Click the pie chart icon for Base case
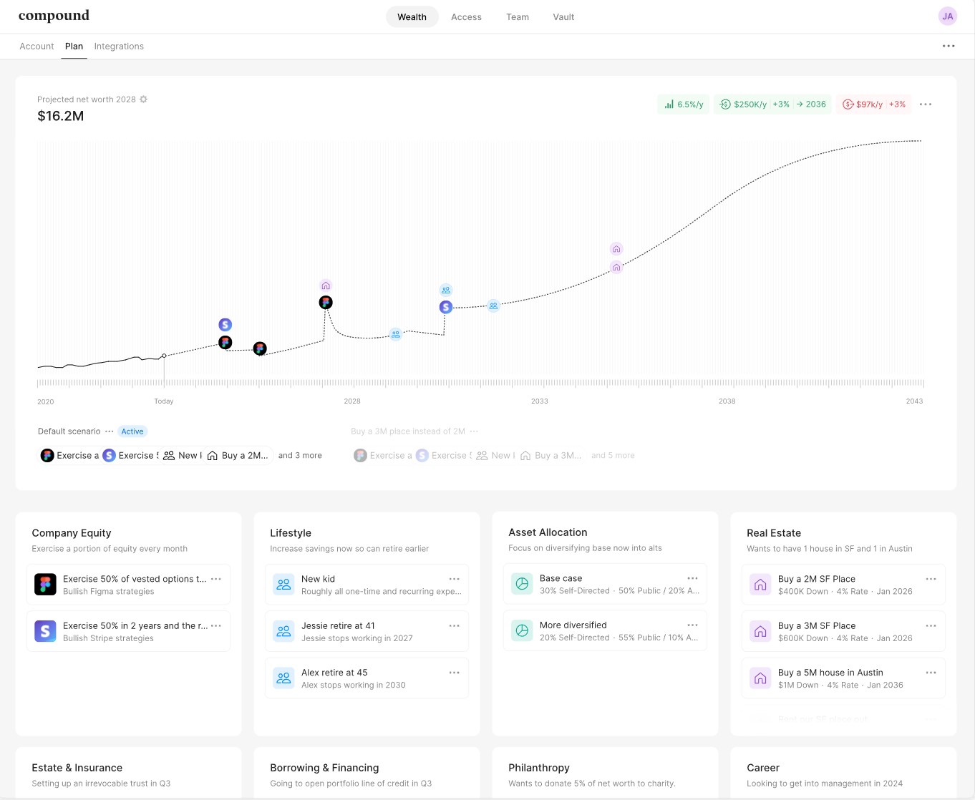Viewport: 975px width, 800px height. (x=522, y=584)
